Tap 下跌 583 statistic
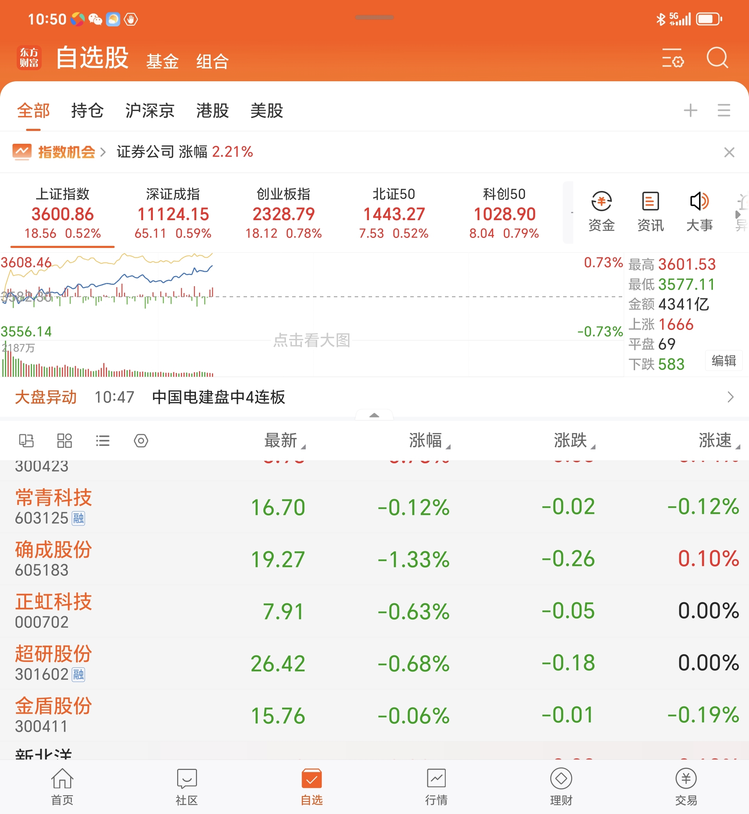Screen dimensions: 749x814 (657, 364)
